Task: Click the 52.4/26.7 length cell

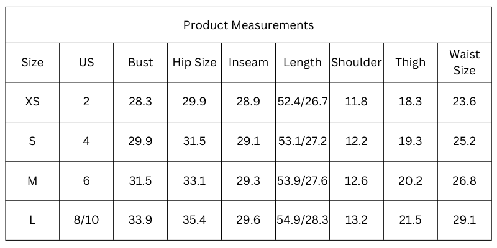Action: (x=303, y=102)
